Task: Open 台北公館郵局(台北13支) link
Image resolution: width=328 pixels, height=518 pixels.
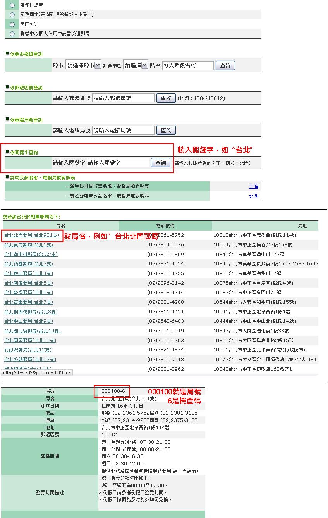Action: 30,360
